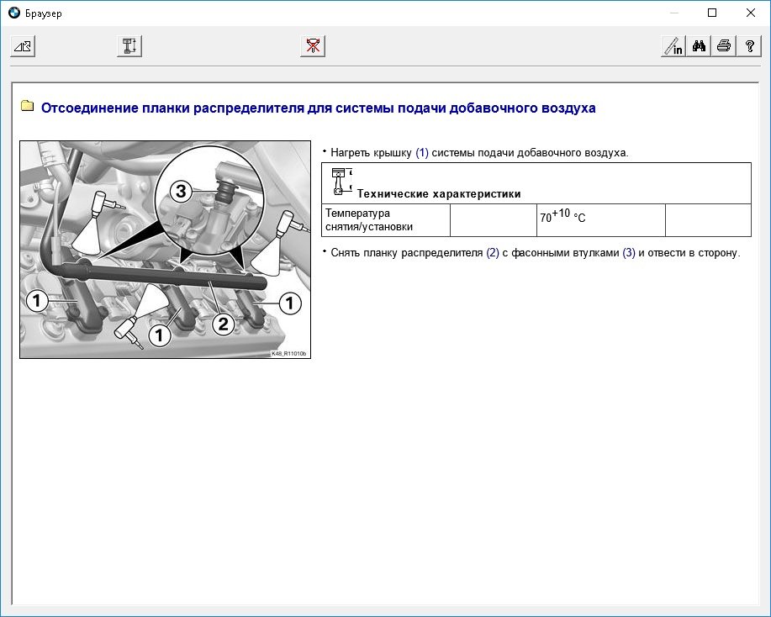Open help with question mark icon
771x617 pixels.
(748, 46)
